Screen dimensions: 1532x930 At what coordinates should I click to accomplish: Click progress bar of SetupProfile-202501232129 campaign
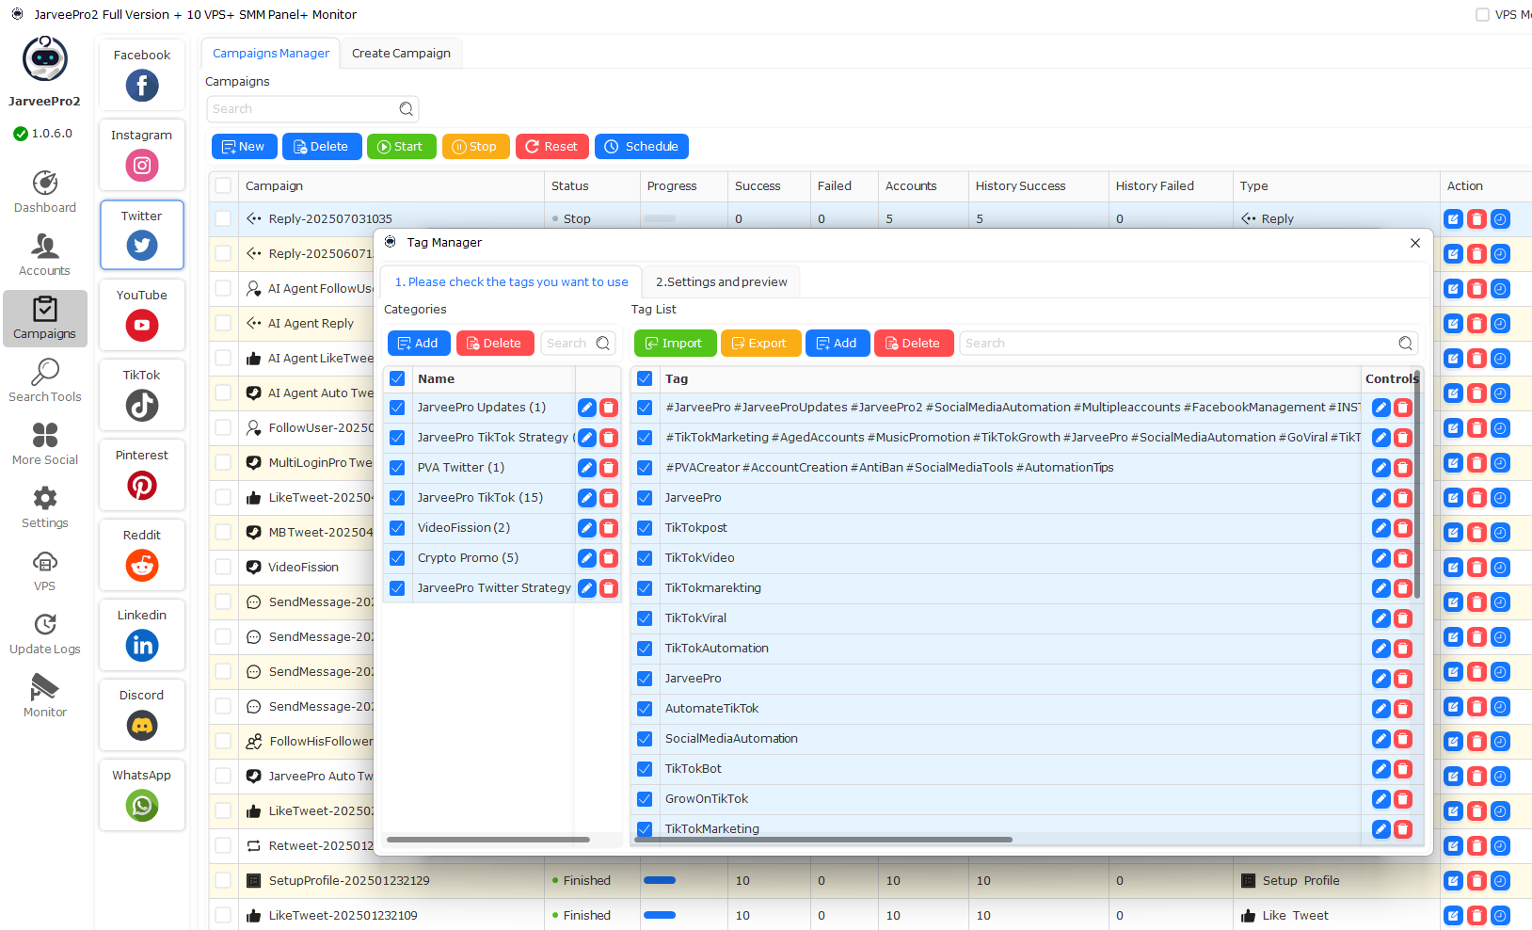pos(660,881)
